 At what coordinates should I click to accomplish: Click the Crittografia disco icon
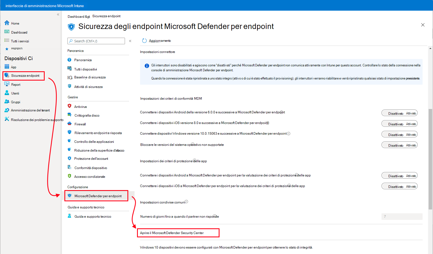point(70,115)
